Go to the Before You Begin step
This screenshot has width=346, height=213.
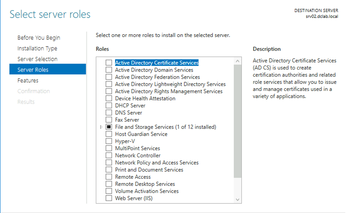(39, 38)
